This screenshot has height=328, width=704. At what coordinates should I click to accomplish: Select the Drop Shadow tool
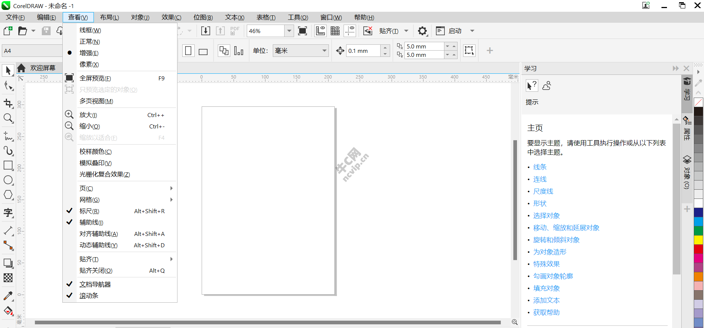point(8,263)
